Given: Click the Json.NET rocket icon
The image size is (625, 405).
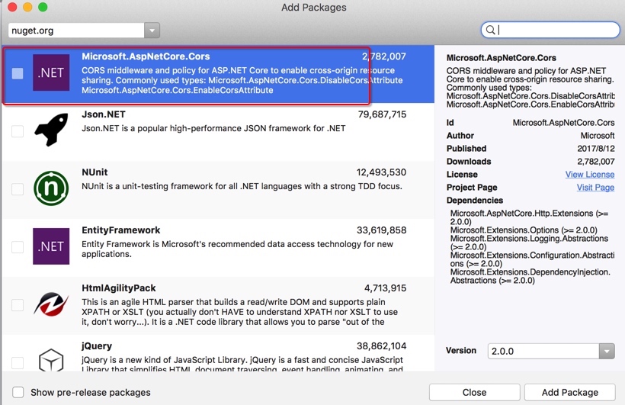Looking at the screenshot, I should [51, 130].
